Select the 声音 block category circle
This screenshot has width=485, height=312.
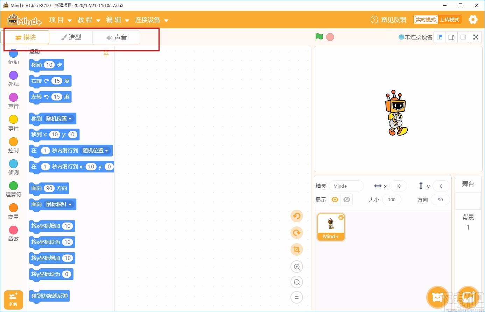pyautogui.click(x=13, y=97)
